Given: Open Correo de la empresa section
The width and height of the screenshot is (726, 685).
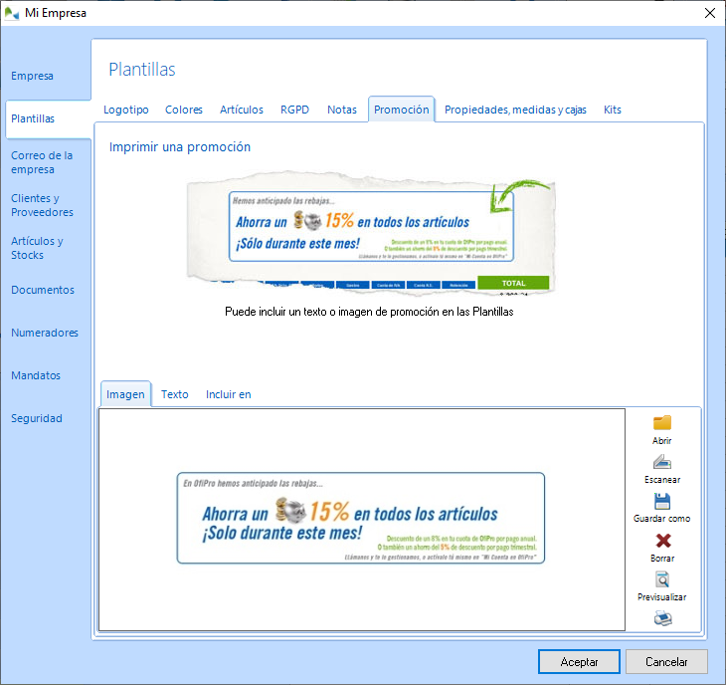Looking at the screenshot, I should pyautogui.click(x=42, y=162).
